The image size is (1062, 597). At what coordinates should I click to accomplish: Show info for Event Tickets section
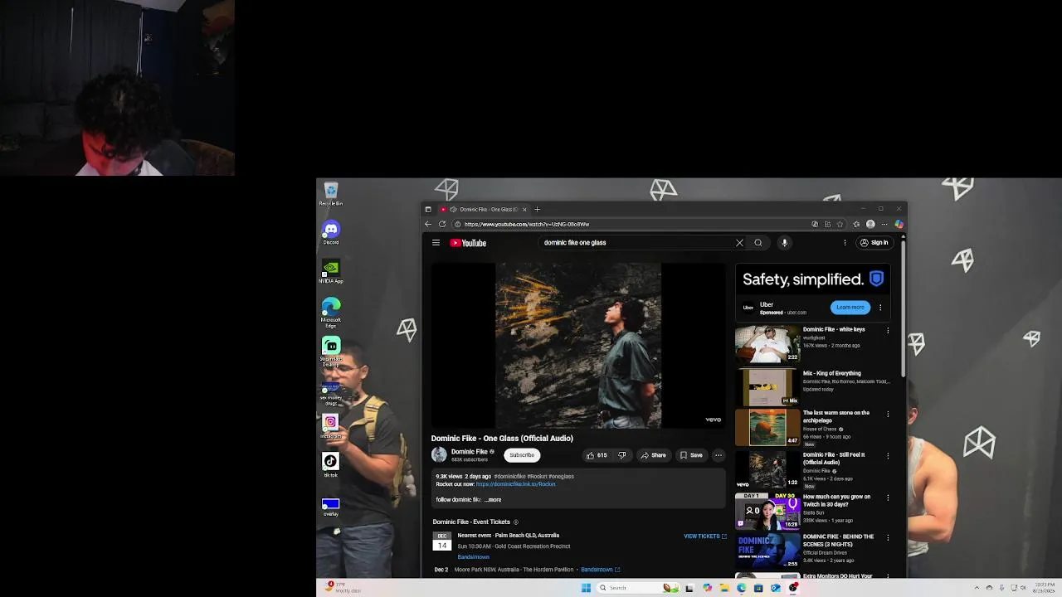pyautogui.click(x=515, y=522)
